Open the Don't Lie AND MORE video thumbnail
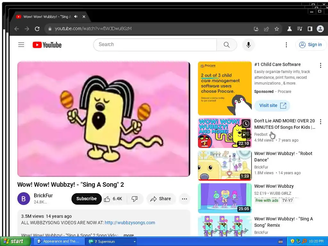 click(225, 133)
